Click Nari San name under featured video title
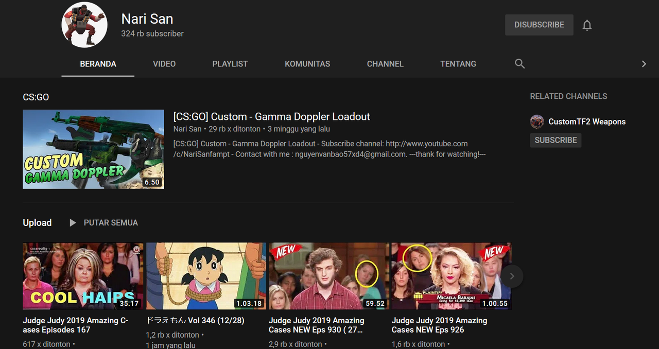This screenshot has width=659, height=349. (187, 129)
